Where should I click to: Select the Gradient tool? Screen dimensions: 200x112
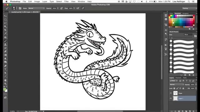(x=5, y=55)
